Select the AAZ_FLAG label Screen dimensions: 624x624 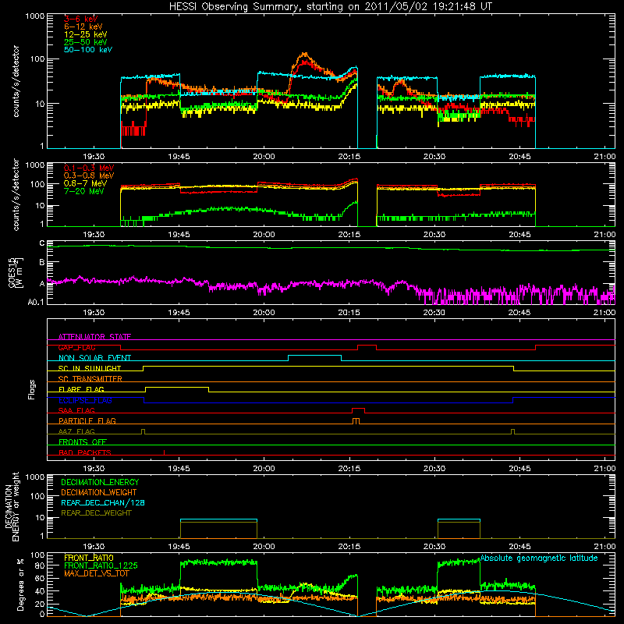[x=76, y=431]
